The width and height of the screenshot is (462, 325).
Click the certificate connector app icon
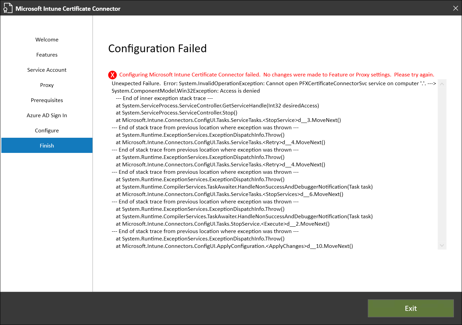click(8, 8)
